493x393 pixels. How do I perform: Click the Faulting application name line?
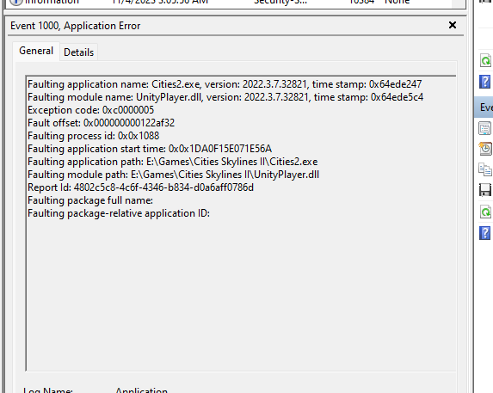click(225, 84)
